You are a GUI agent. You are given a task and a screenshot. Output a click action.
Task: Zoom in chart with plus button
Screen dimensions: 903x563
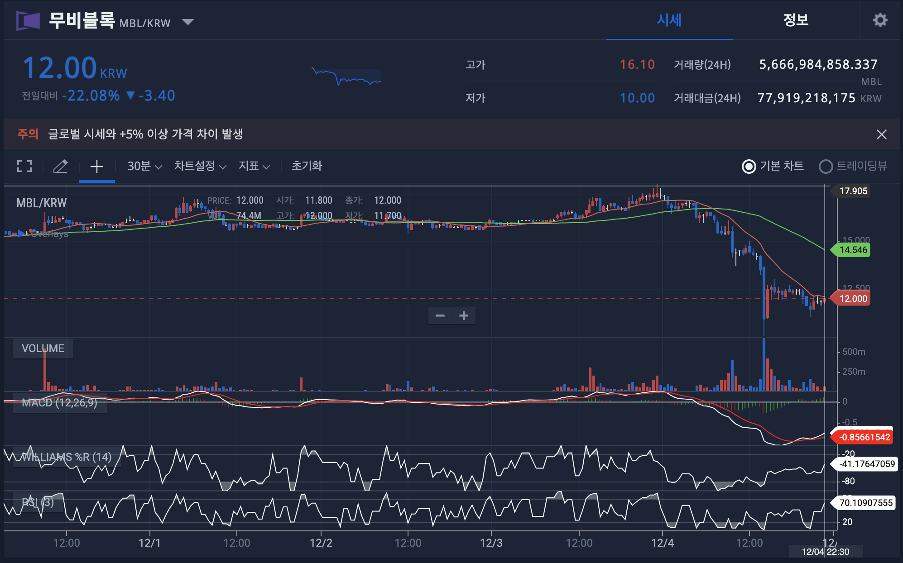pos(463,315)
